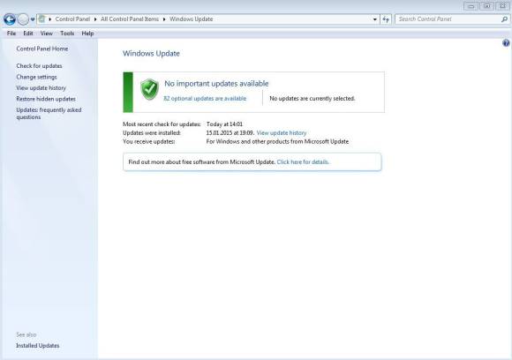Open the Tools menu
Screen dimensions: 512x360
point(67,34)
